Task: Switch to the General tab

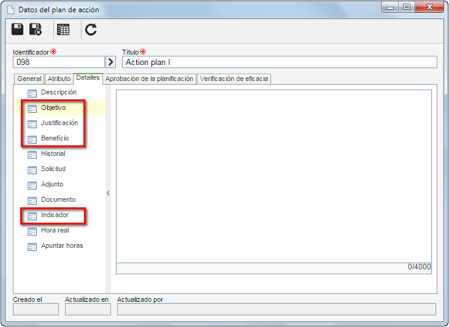Action: pos(29,79)
